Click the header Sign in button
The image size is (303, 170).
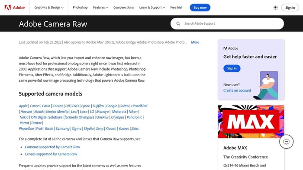tap(290, 7)
